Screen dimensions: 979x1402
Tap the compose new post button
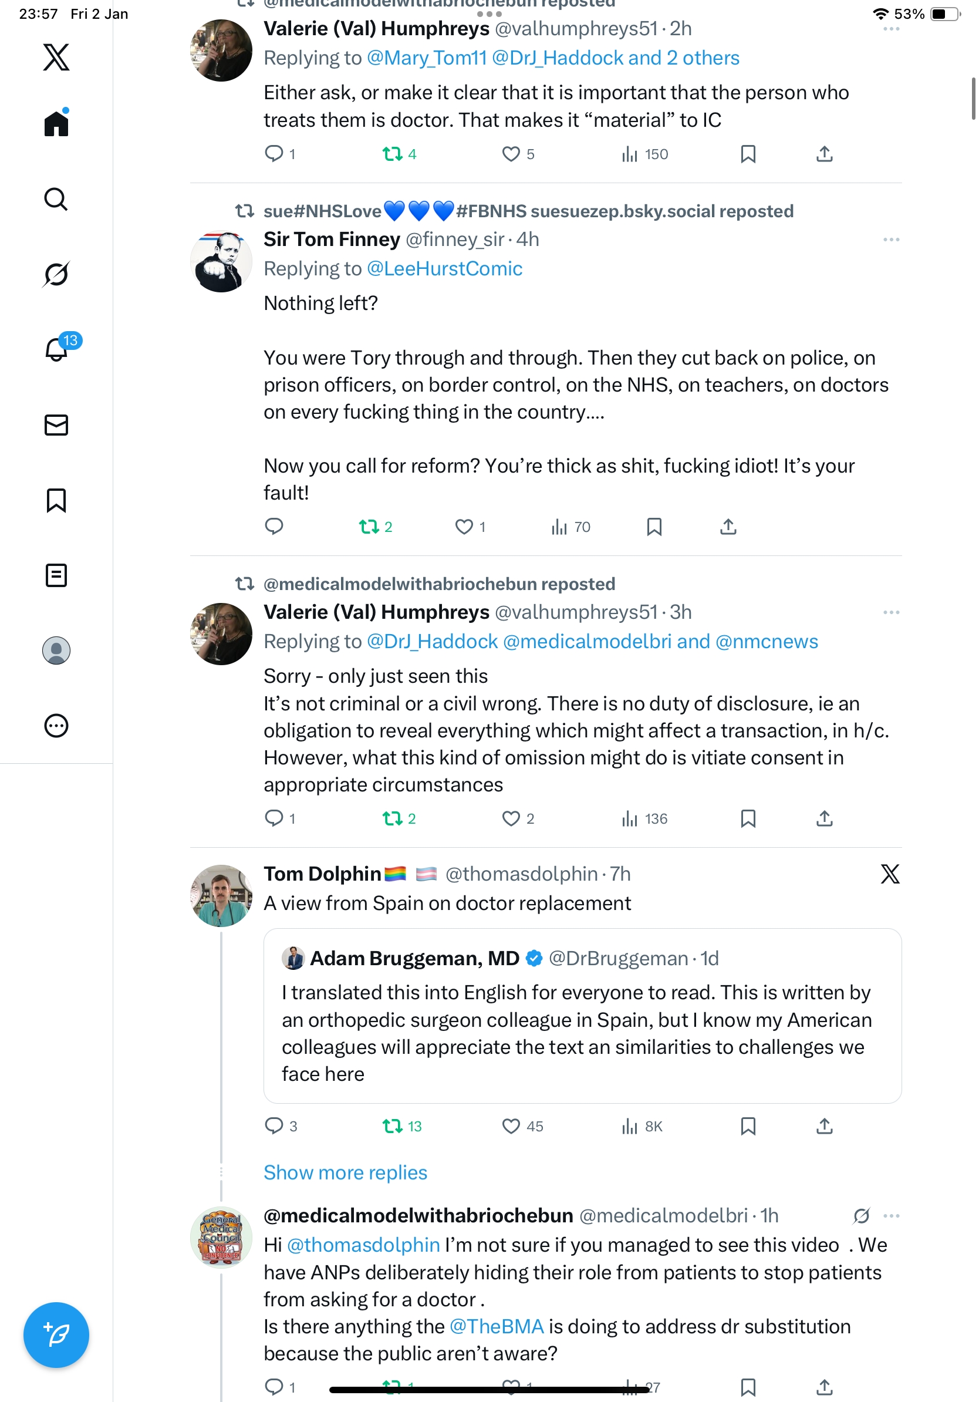(56, 1335)
